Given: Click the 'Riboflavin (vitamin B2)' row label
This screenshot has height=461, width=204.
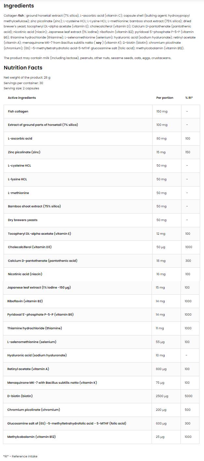Looking at the screenshot, I should 25,301.
